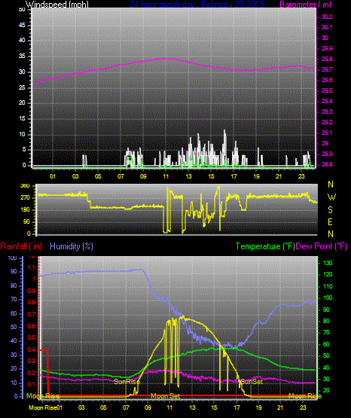Select the 1.1 tick on rainfall axis
Image resolution: width=351 pixels, height=418 pixels.
(32, 267)
